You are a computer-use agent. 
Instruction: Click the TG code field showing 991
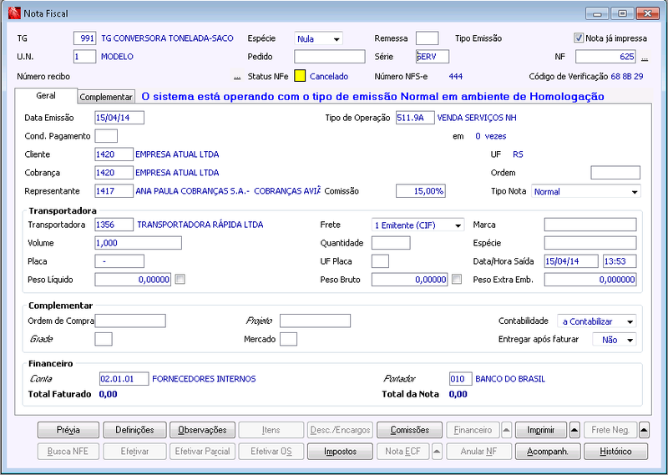pyautogui.click(x=85, y=38)
